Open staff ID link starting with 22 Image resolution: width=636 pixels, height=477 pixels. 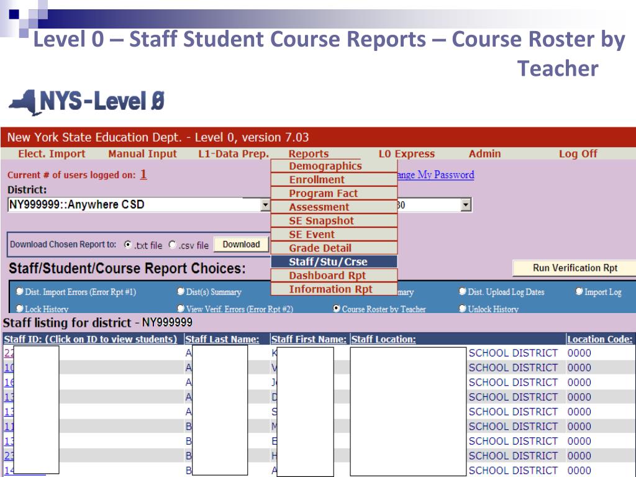[9, 353]
